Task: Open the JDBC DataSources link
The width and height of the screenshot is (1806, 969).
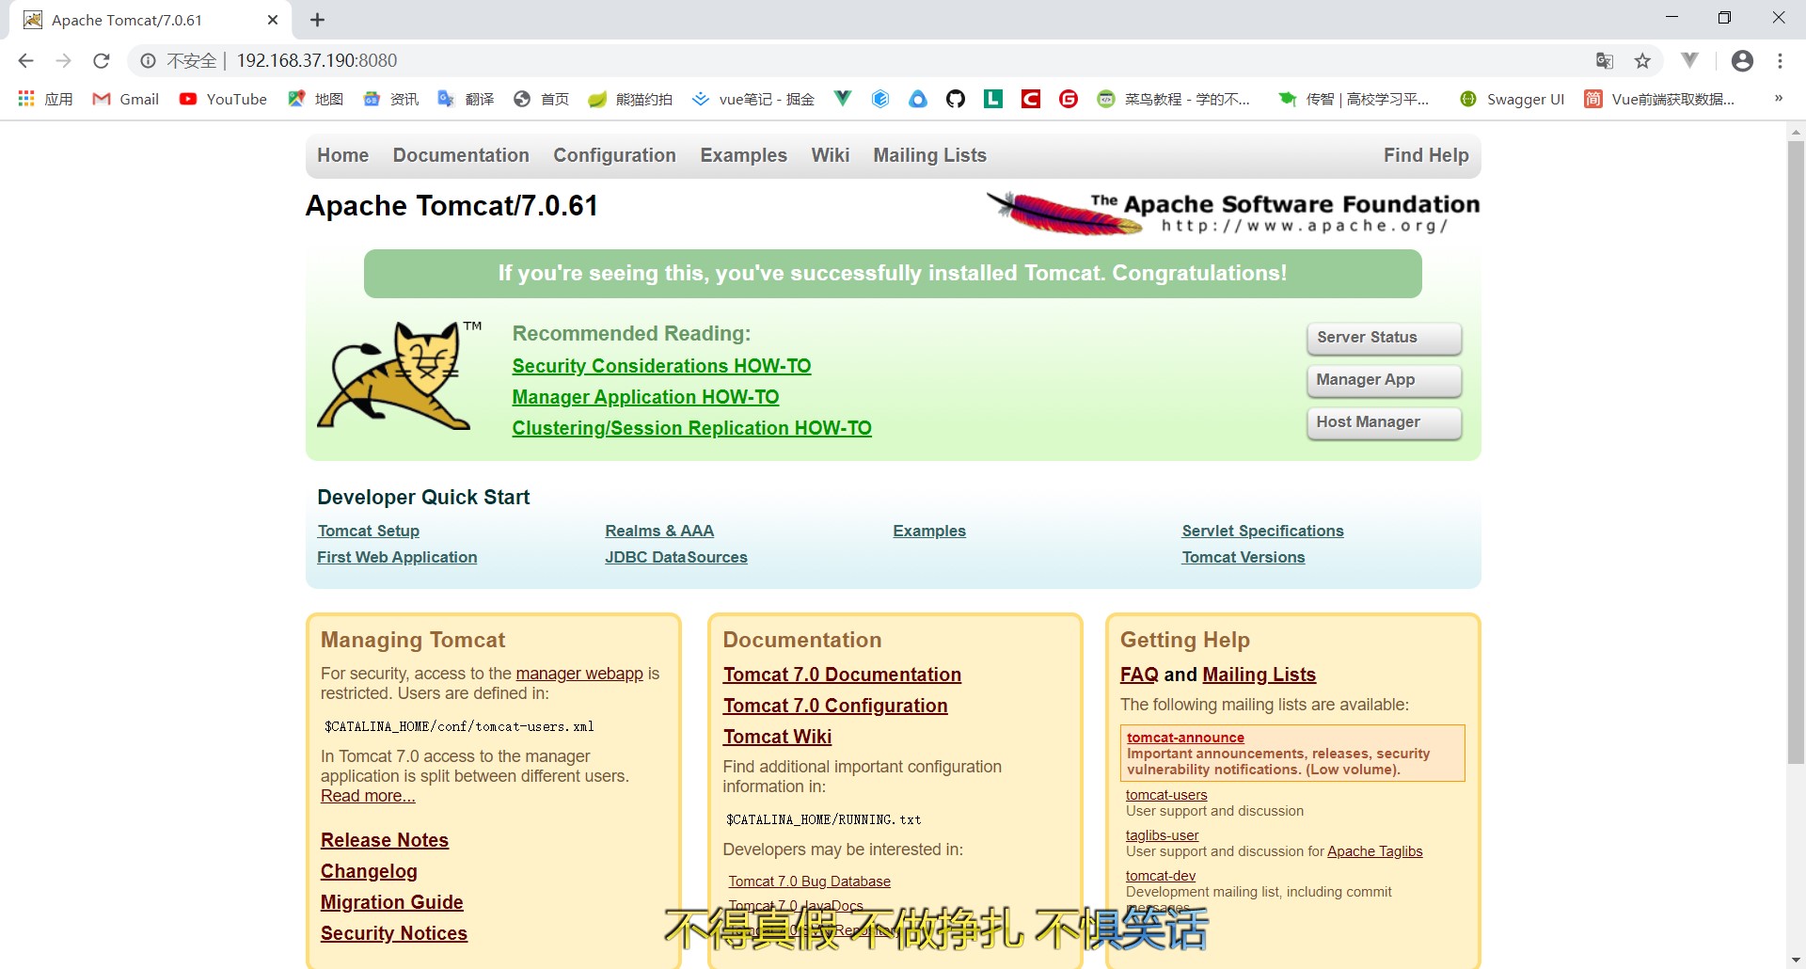Action: (x=676, y=557)
